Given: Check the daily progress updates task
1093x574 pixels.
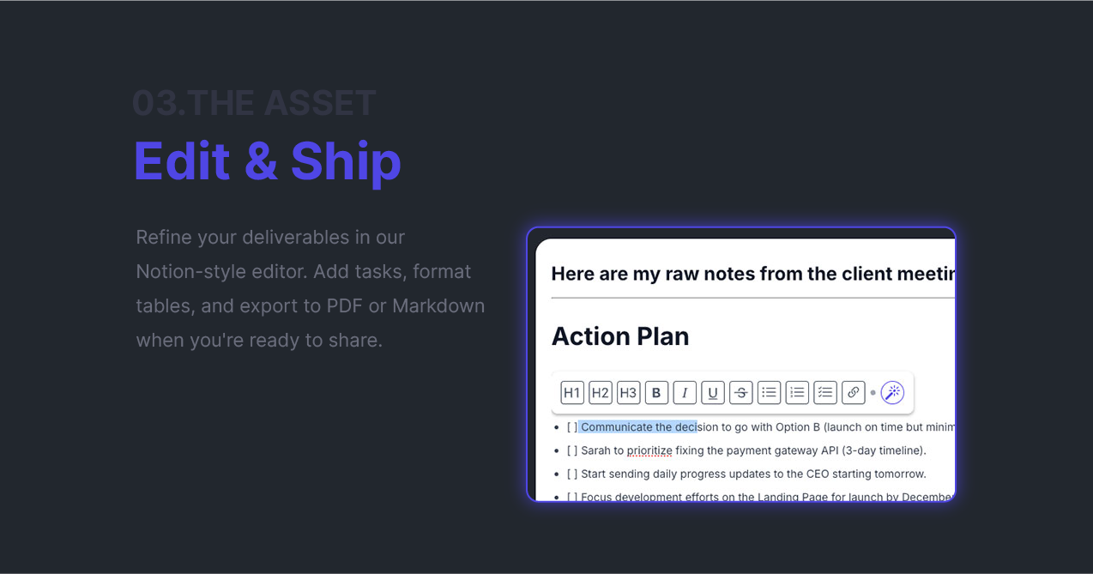Looking at the screenshot, I should 572,473.
